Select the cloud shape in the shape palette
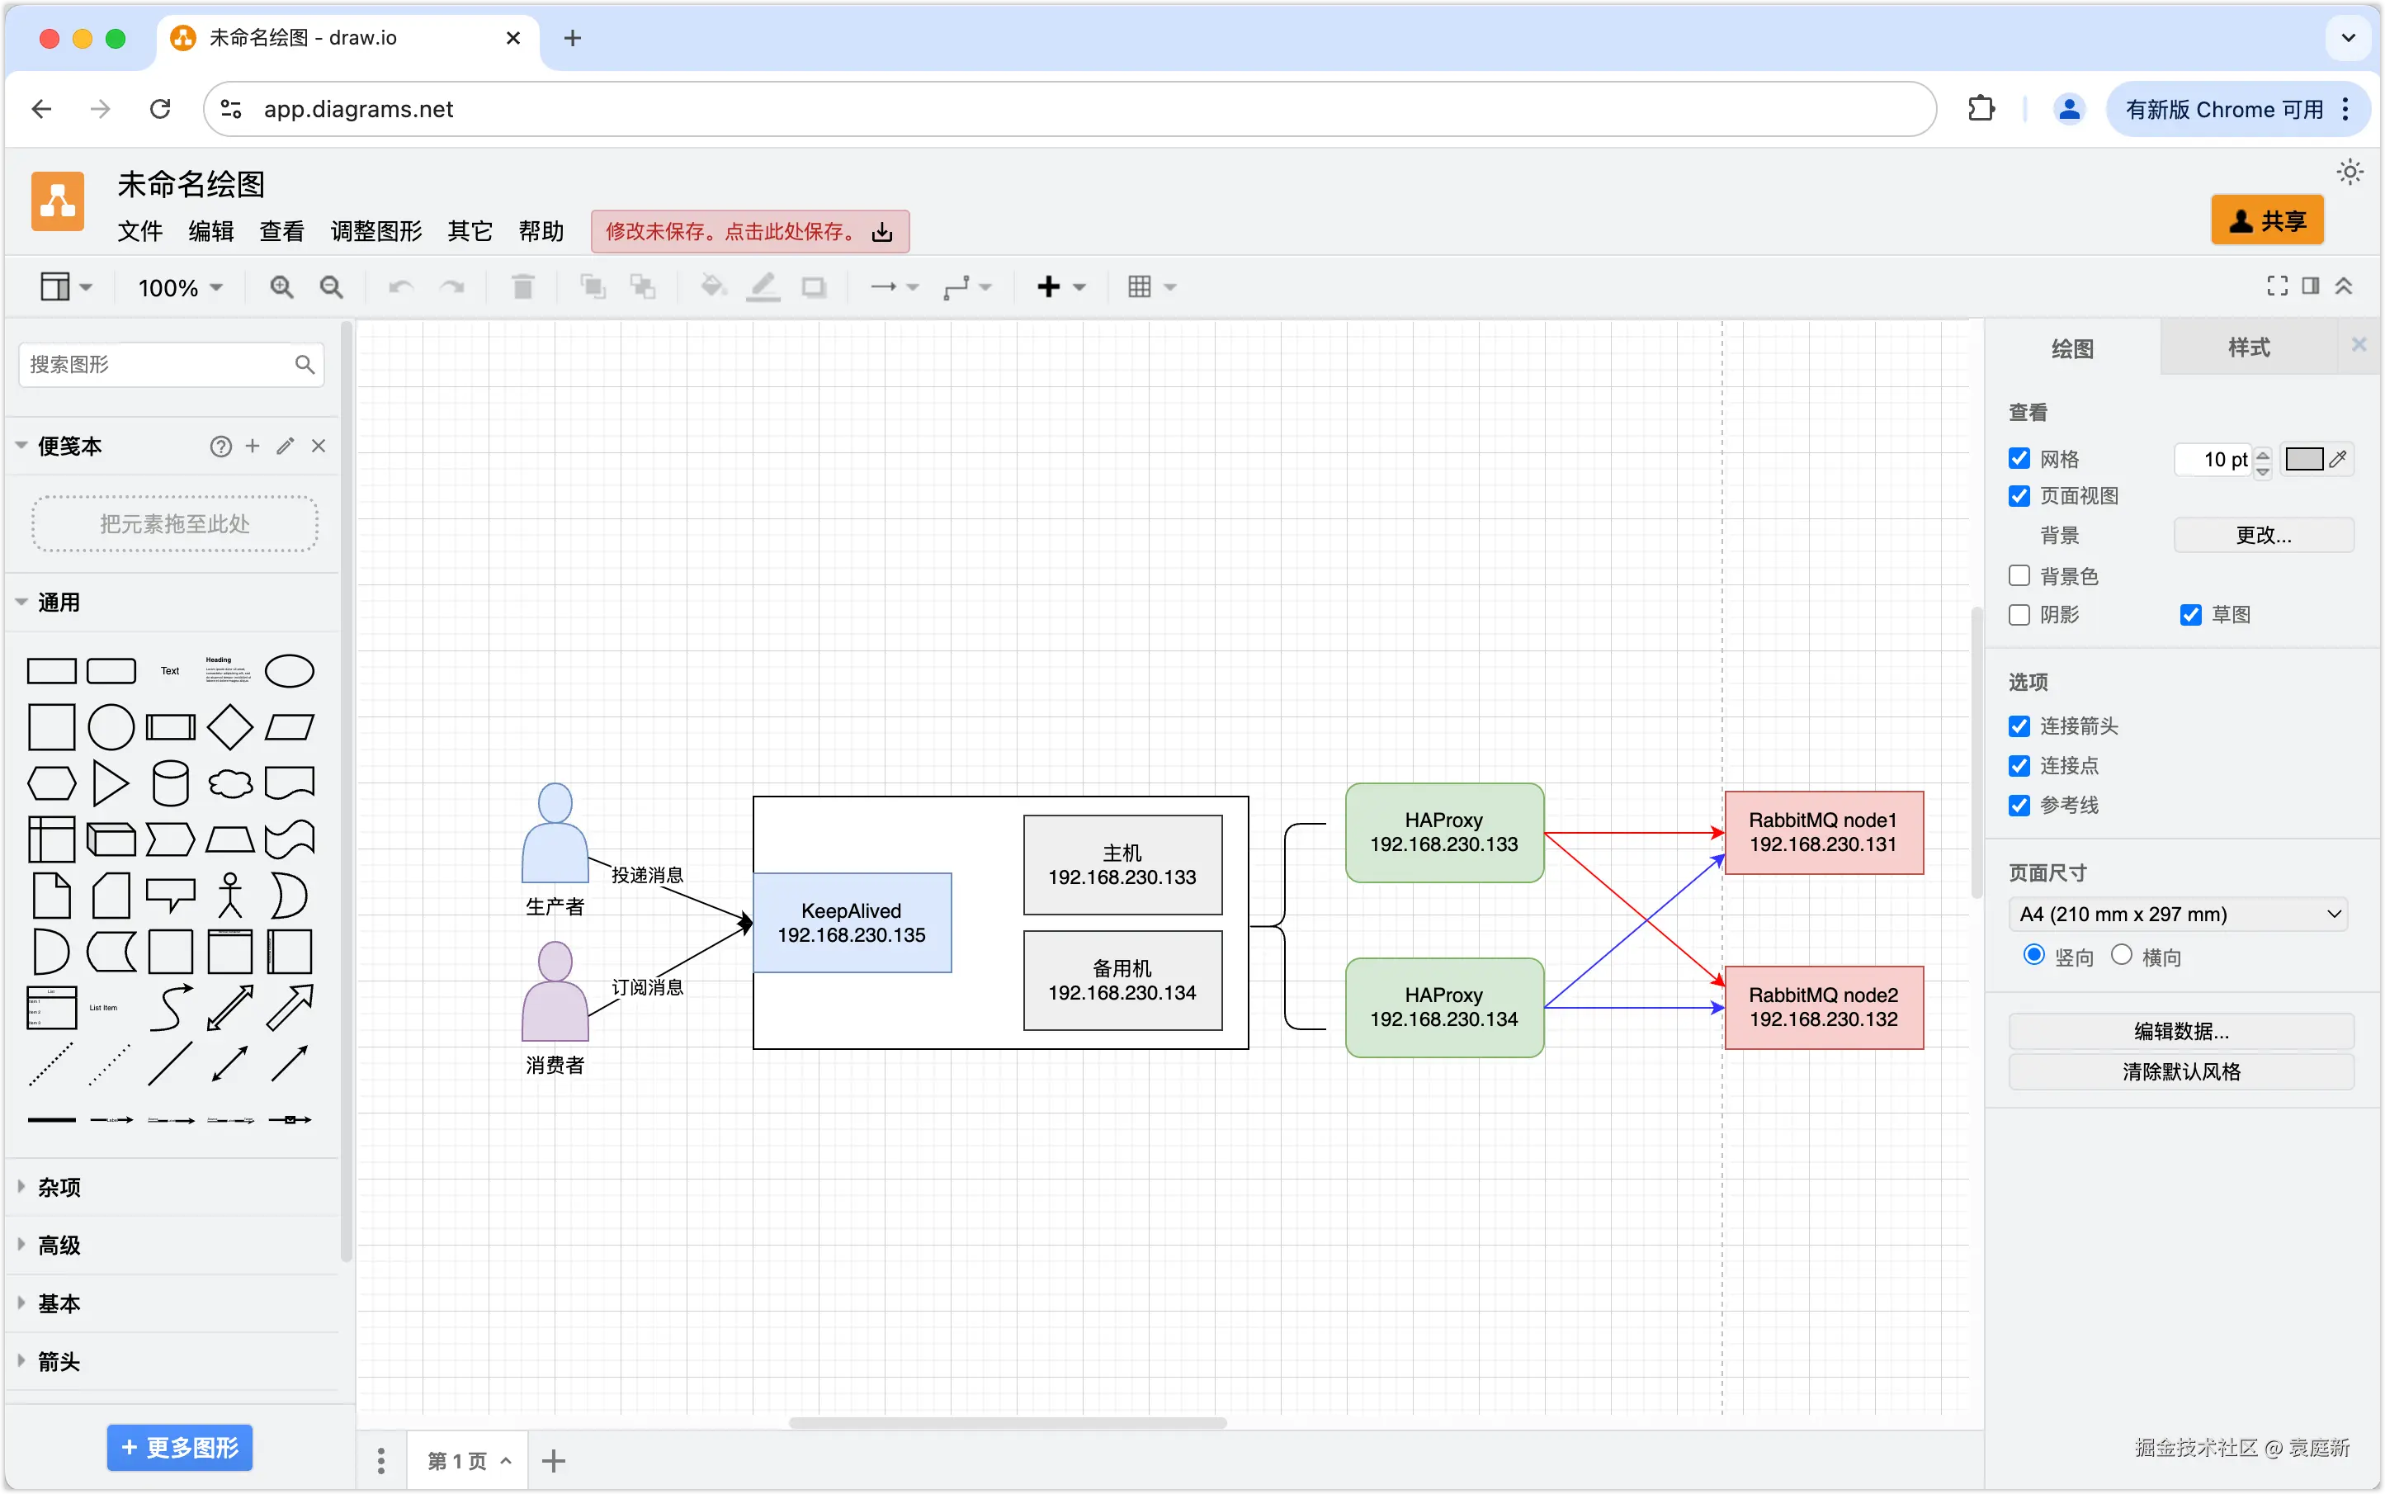This screenshot has width=2385, height=1494. pos(230,783)
